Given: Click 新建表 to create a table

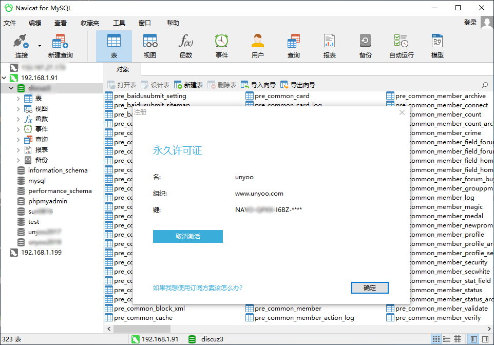Looking at the screenshot, I should point(188,85).
